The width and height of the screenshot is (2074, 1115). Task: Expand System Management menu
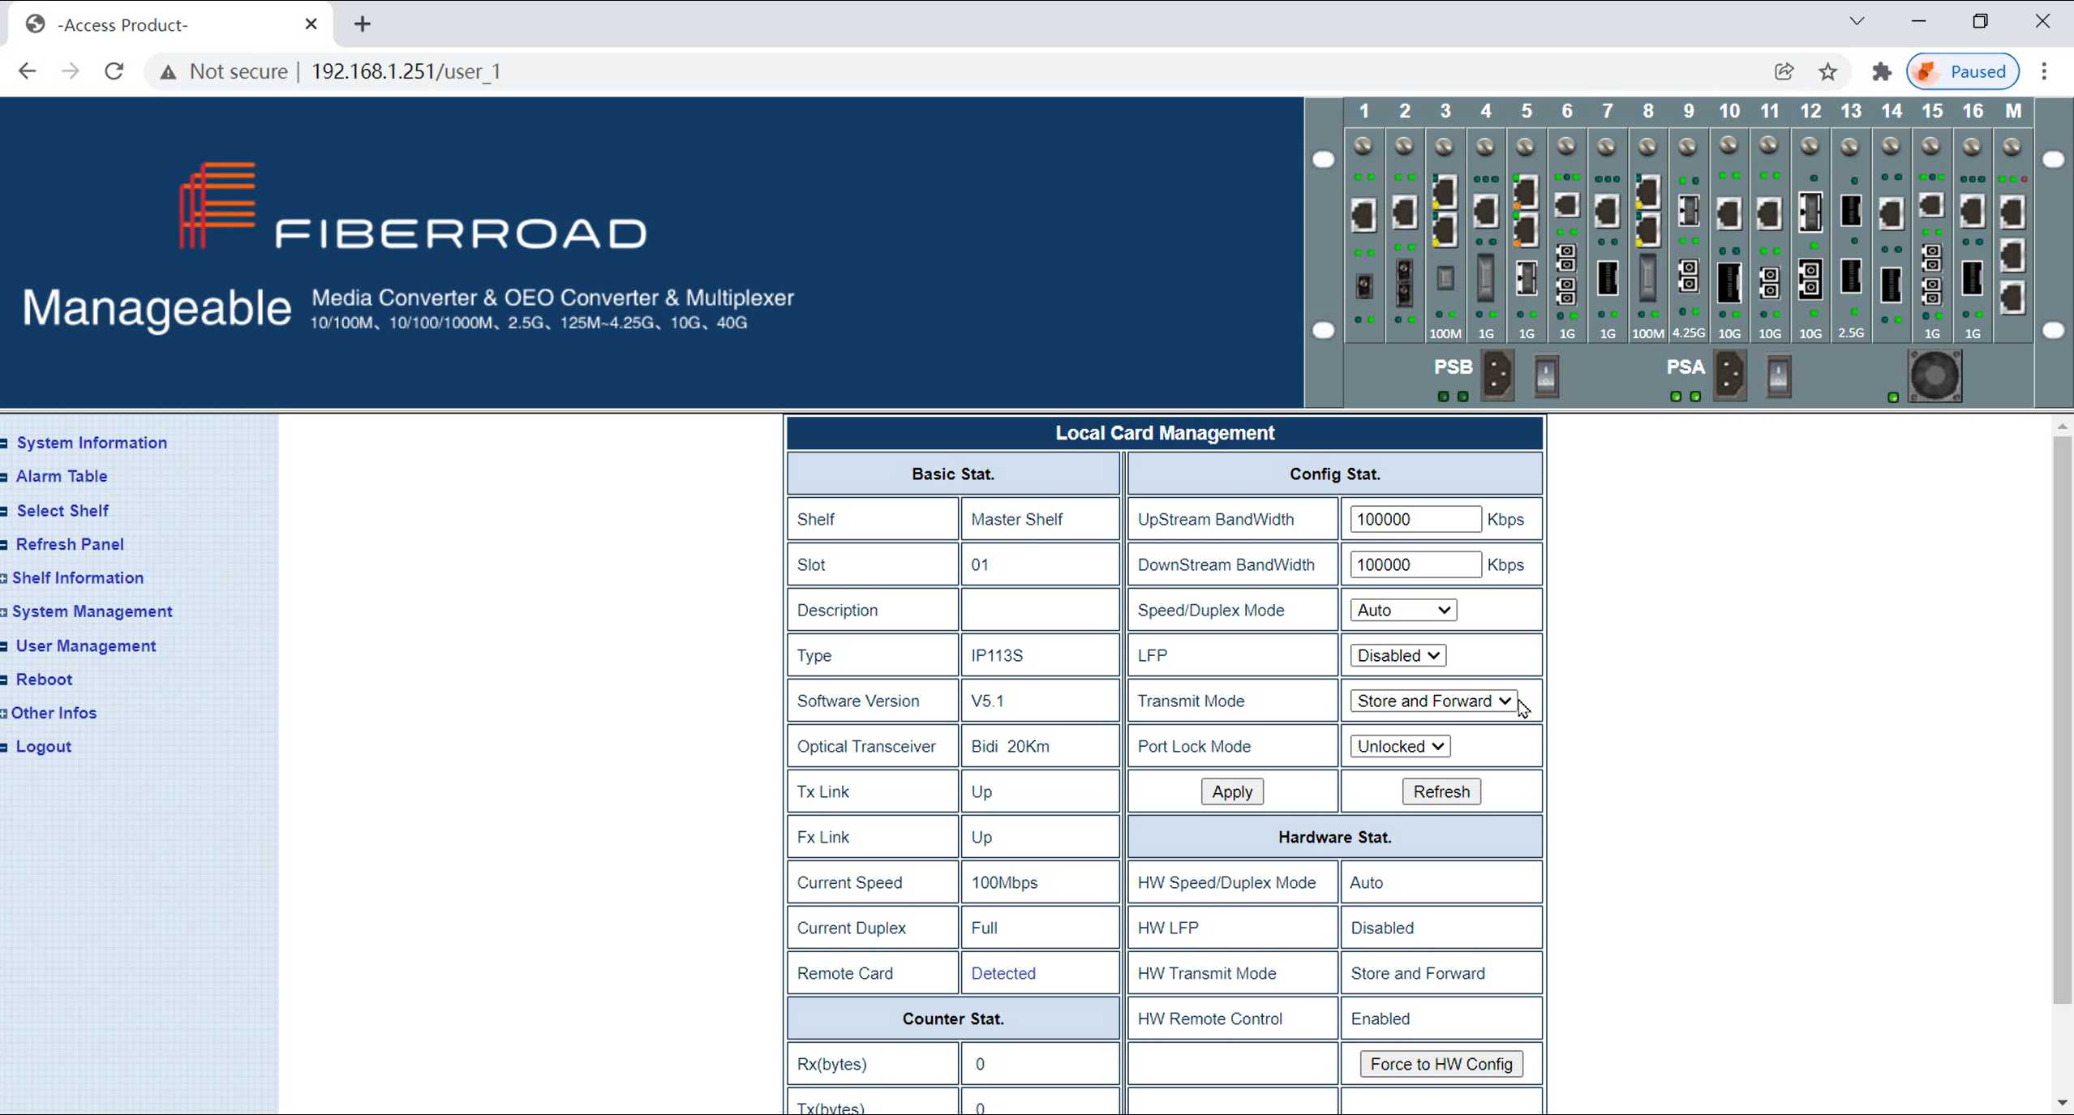tap(92, 611)
